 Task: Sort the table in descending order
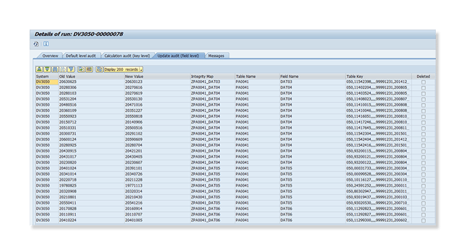(47, 69)
